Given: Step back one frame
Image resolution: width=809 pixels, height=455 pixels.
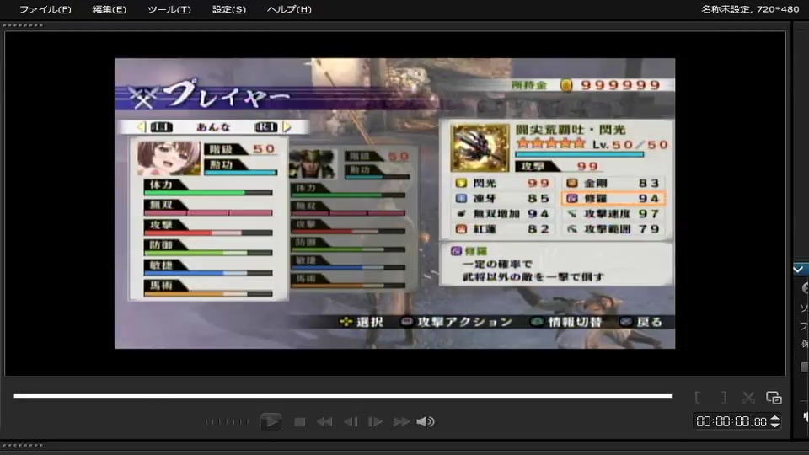Looking at the screenshot, I should point(351,422).
